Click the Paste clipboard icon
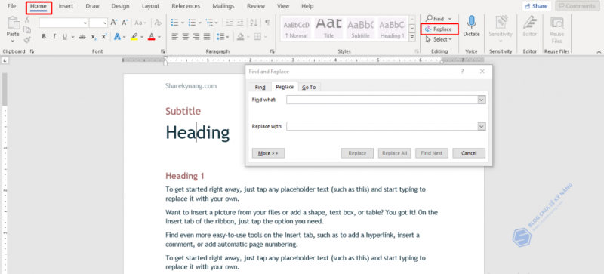Viewport: 604px width, 274px height. click(x=13, y=23)
